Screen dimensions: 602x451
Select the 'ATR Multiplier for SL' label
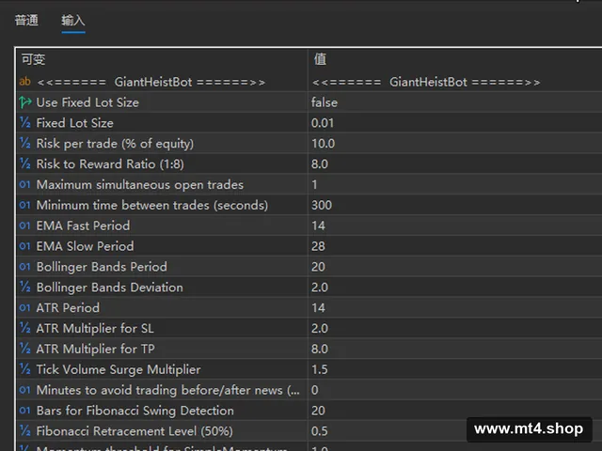click(x=95, y=328)
